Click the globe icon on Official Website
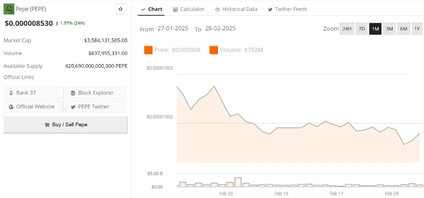The image size is (424, 198). coord(11,107)
